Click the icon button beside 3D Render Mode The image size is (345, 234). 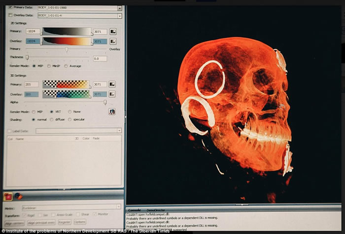coord(112,112)
